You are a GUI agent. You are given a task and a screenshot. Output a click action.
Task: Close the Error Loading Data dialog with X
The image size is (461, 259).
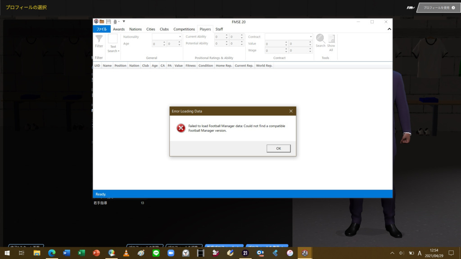coord(291,111)
